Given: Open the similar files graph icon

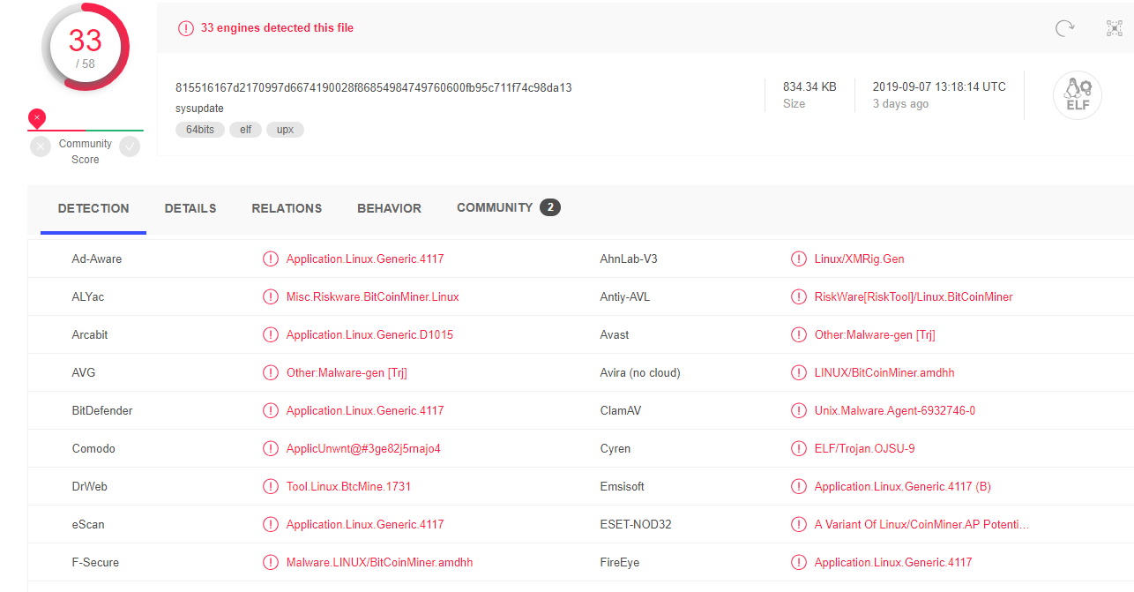Looking at the screenshot, I should click(1115, 28).
